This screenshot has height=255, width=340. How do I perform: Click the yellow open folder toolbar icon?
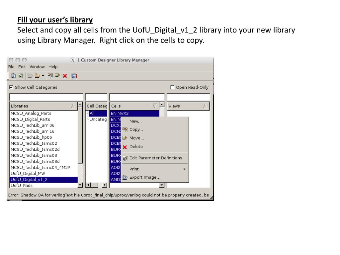38,76
